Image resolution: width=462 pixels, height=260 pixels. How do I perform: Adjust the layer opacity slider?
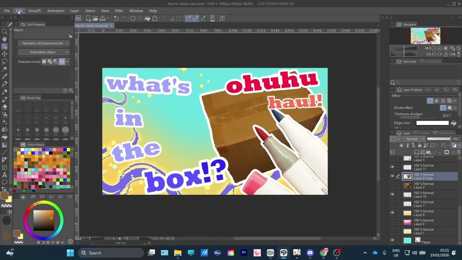click(439, 139)
